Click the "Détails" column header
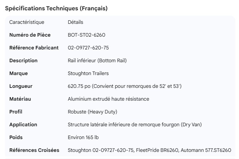 tap(75, 22)
